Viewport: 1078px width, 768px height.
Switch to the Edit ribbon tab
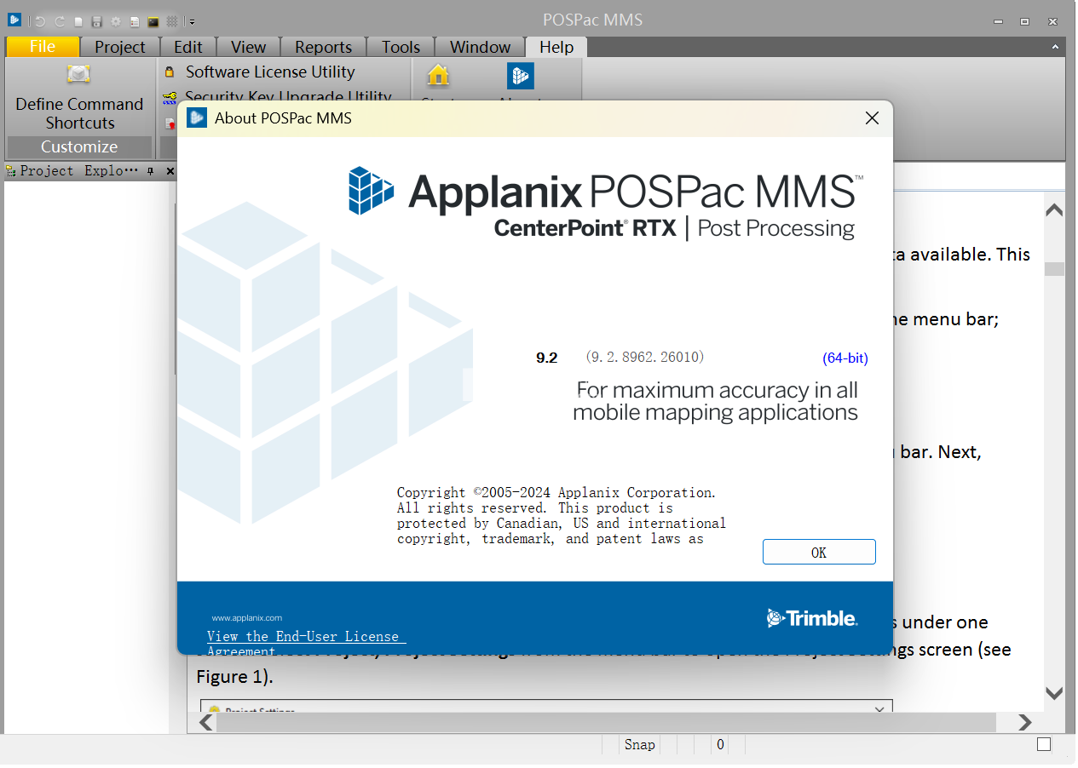tap(188, 47)
